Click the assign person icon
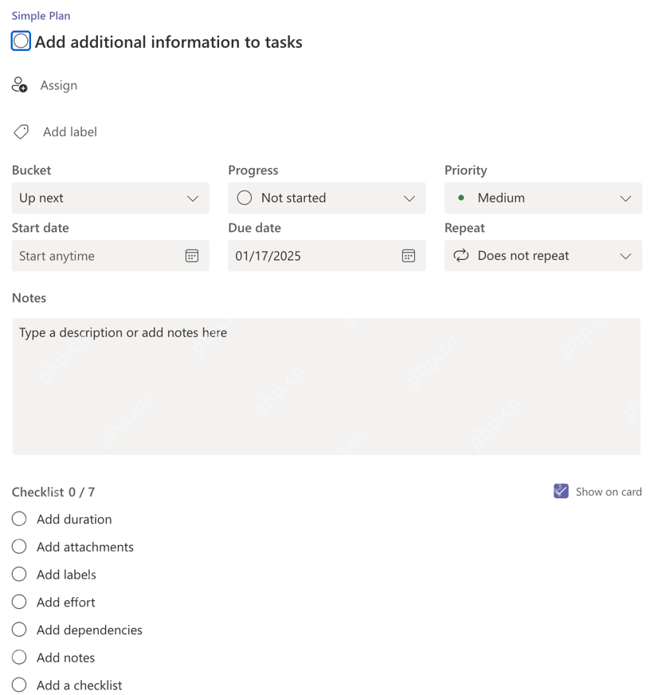This screenshot has height=695, width=654. [x=19, y=84]
